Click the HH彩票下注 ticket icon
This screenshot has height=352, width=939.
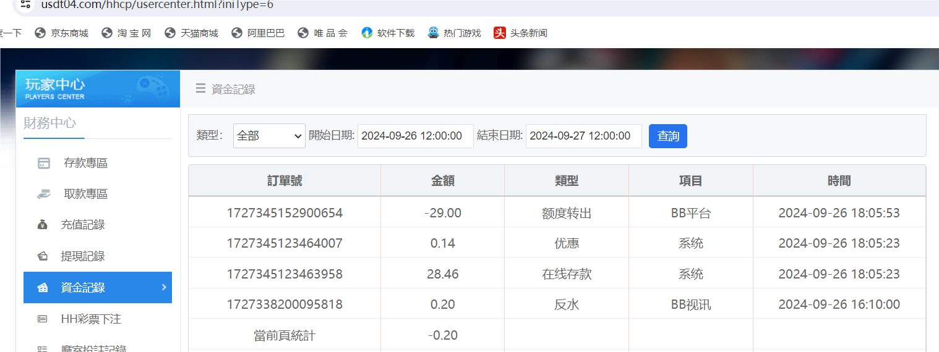43,319
